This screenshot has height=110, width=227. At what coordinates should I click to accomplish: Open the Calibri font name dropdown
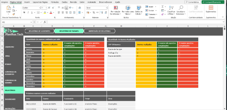(x=40, y=8)
